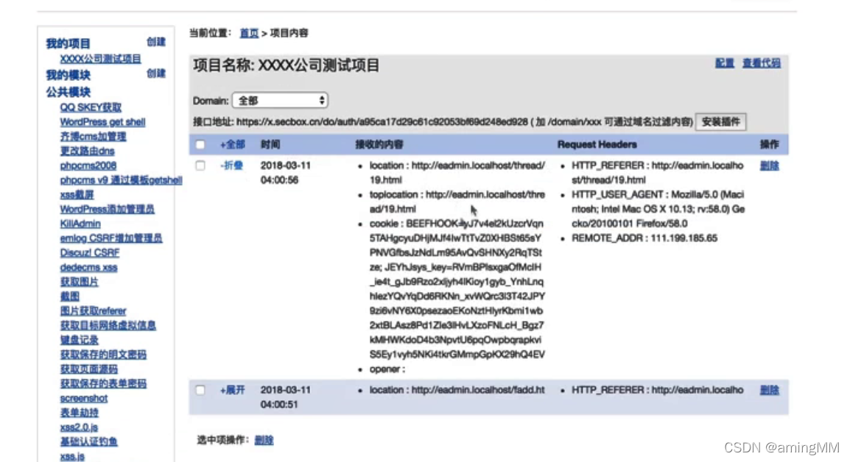Select the 公共模块 sidebar heading
The width and height of the screenshot is (850, 462).
tap(68, 92)
